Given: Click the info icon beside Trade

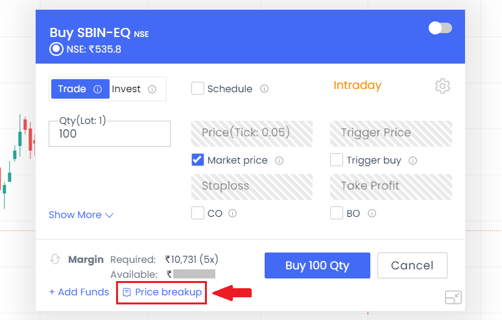Looking at the screenshot, I should tap(97, 89).
